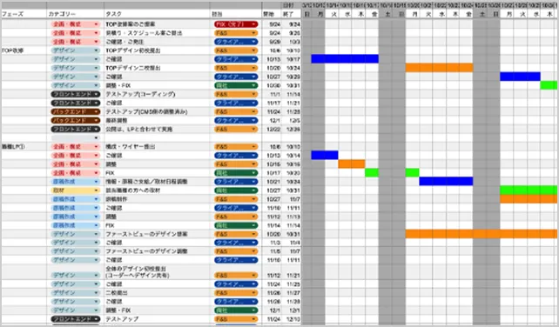Open the green assignee dropdown on 10/30–10/31 row
This screenshot has width=559, height=327.
tap(236, 85)
